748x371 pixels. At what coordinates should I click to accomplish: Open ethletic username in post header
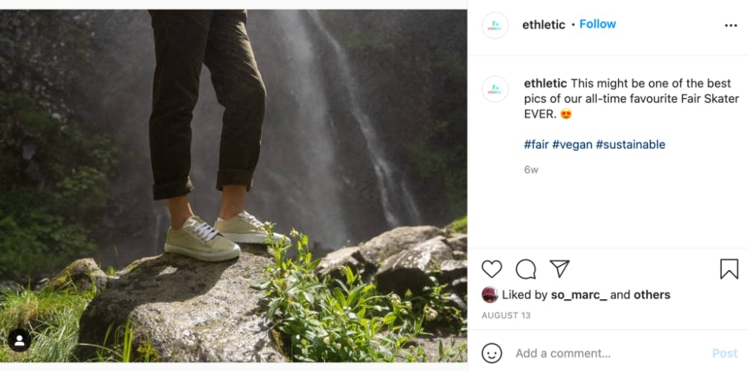(x=544, y=25)
